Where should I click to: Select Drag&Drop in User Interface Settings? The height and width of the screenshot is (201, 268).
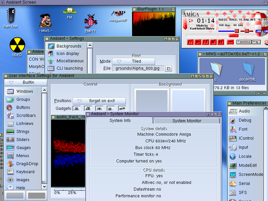tap(23, 163)
